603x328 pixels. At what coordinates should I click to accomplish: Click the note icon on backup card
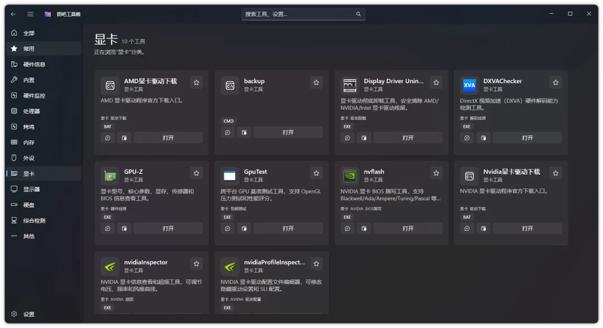228,133
